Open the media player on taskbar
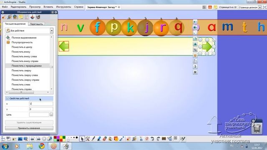Image resolution: width=267 pixels, height=150 pixels. coord(17,146)
